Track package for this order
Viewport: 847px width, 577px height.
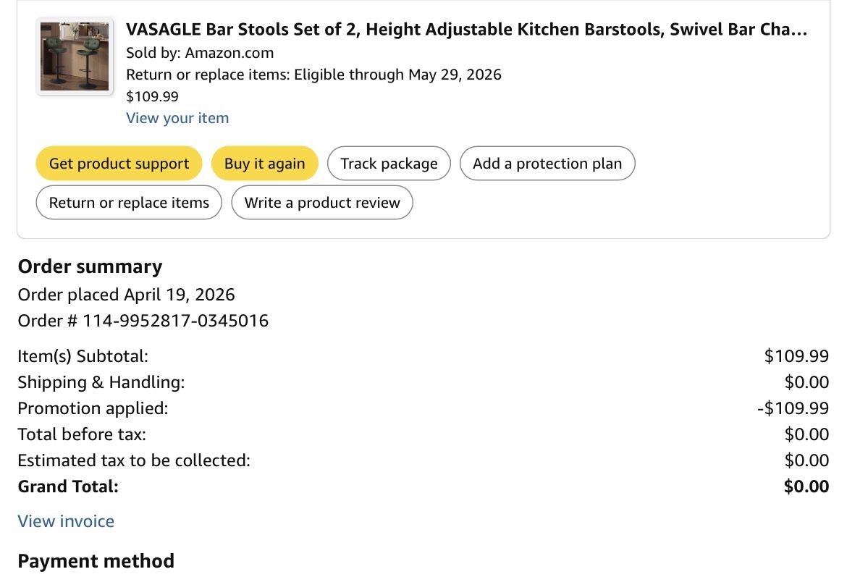coord(389,164)
